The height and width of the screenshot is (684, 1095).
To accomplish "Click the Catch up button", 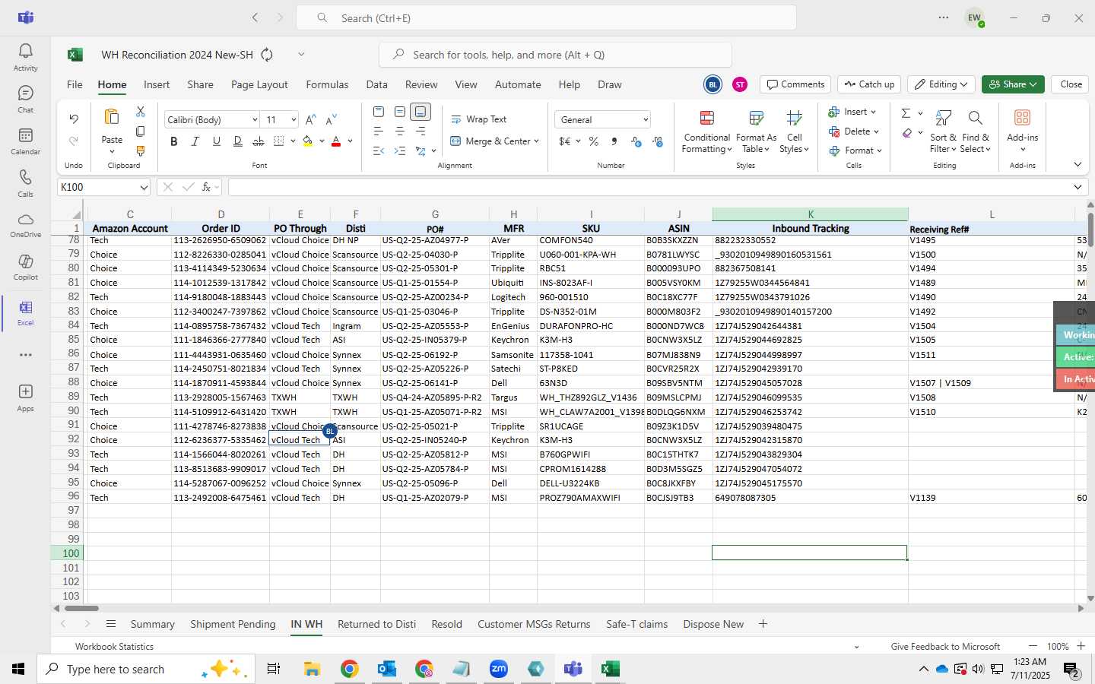I will tap(869, 84).
